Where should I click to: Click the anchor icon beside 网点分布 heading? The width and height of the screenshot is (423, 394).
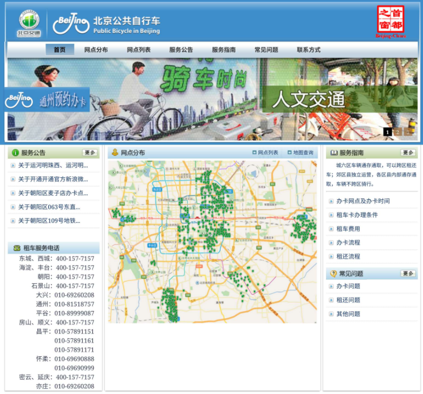pos(115,153)
